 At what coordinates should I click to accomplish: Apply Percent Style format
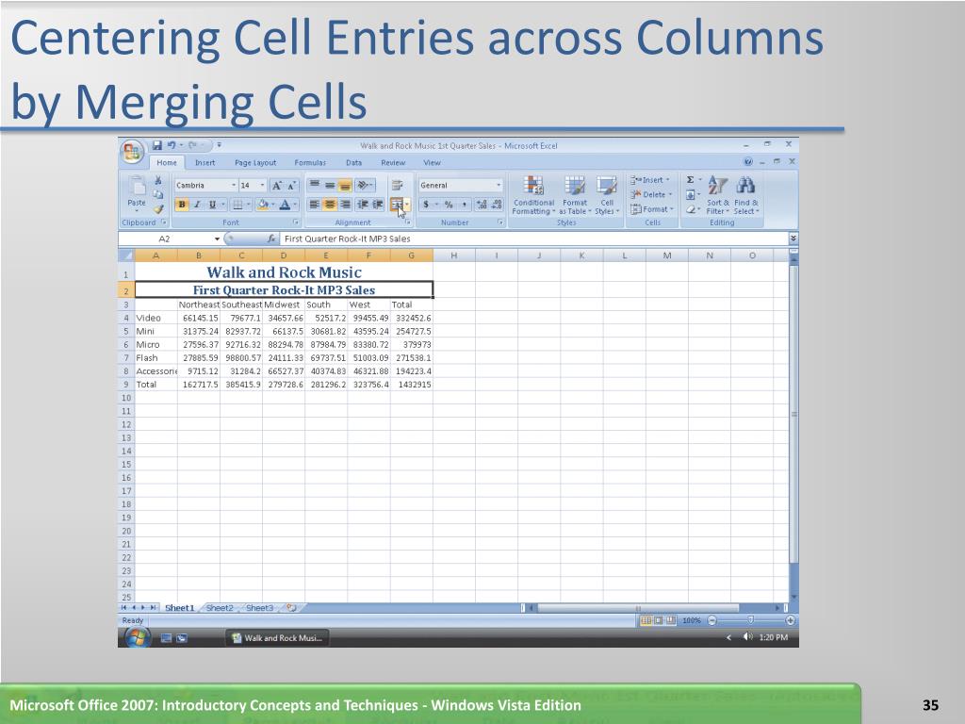449,205
